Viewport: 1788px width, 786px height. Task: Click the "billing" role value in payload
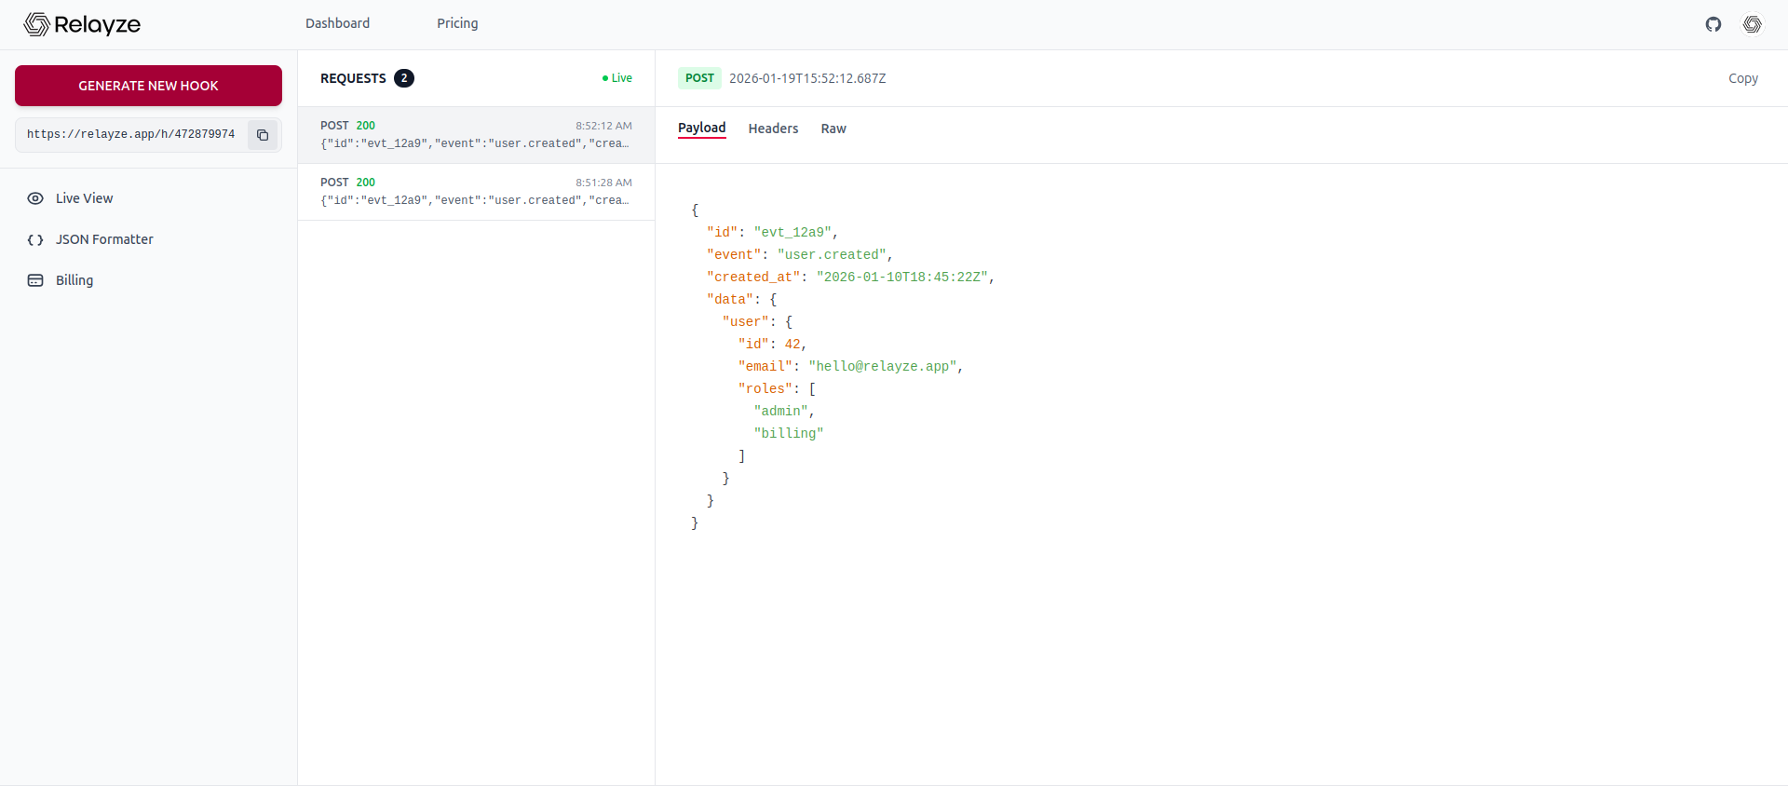pyautogui.click(x=789, y=434)
